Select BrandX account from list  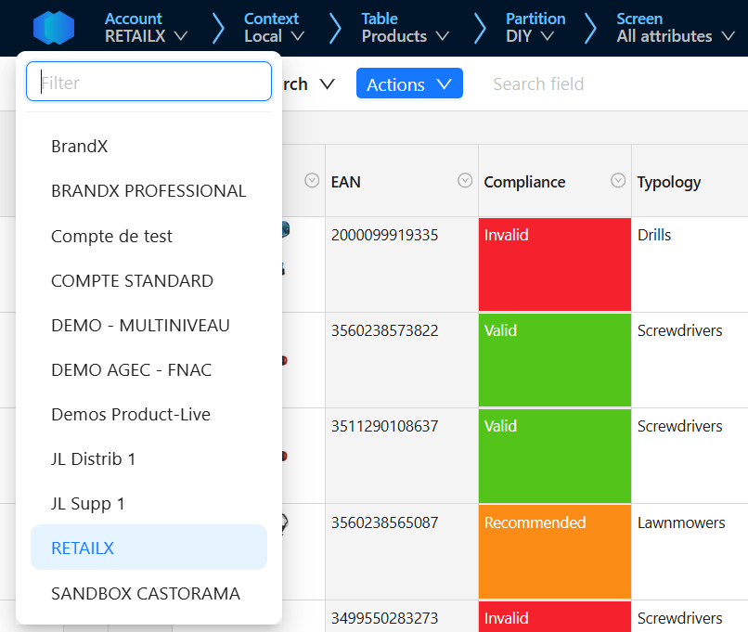coord(80,147)
